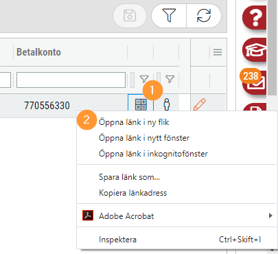Select cell value 770556330
The image size is (278, 254).
[x=47, y=106]
